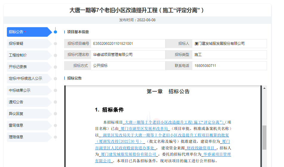The width and height of the screenshot is (284, 167).
Task: Click the underlined 厦门市湖里区发展和改革局 text
Action: tap(144, 129)
